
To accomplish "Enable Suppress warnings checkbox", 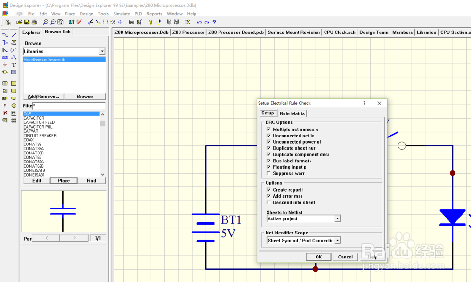I will (268, 173).
